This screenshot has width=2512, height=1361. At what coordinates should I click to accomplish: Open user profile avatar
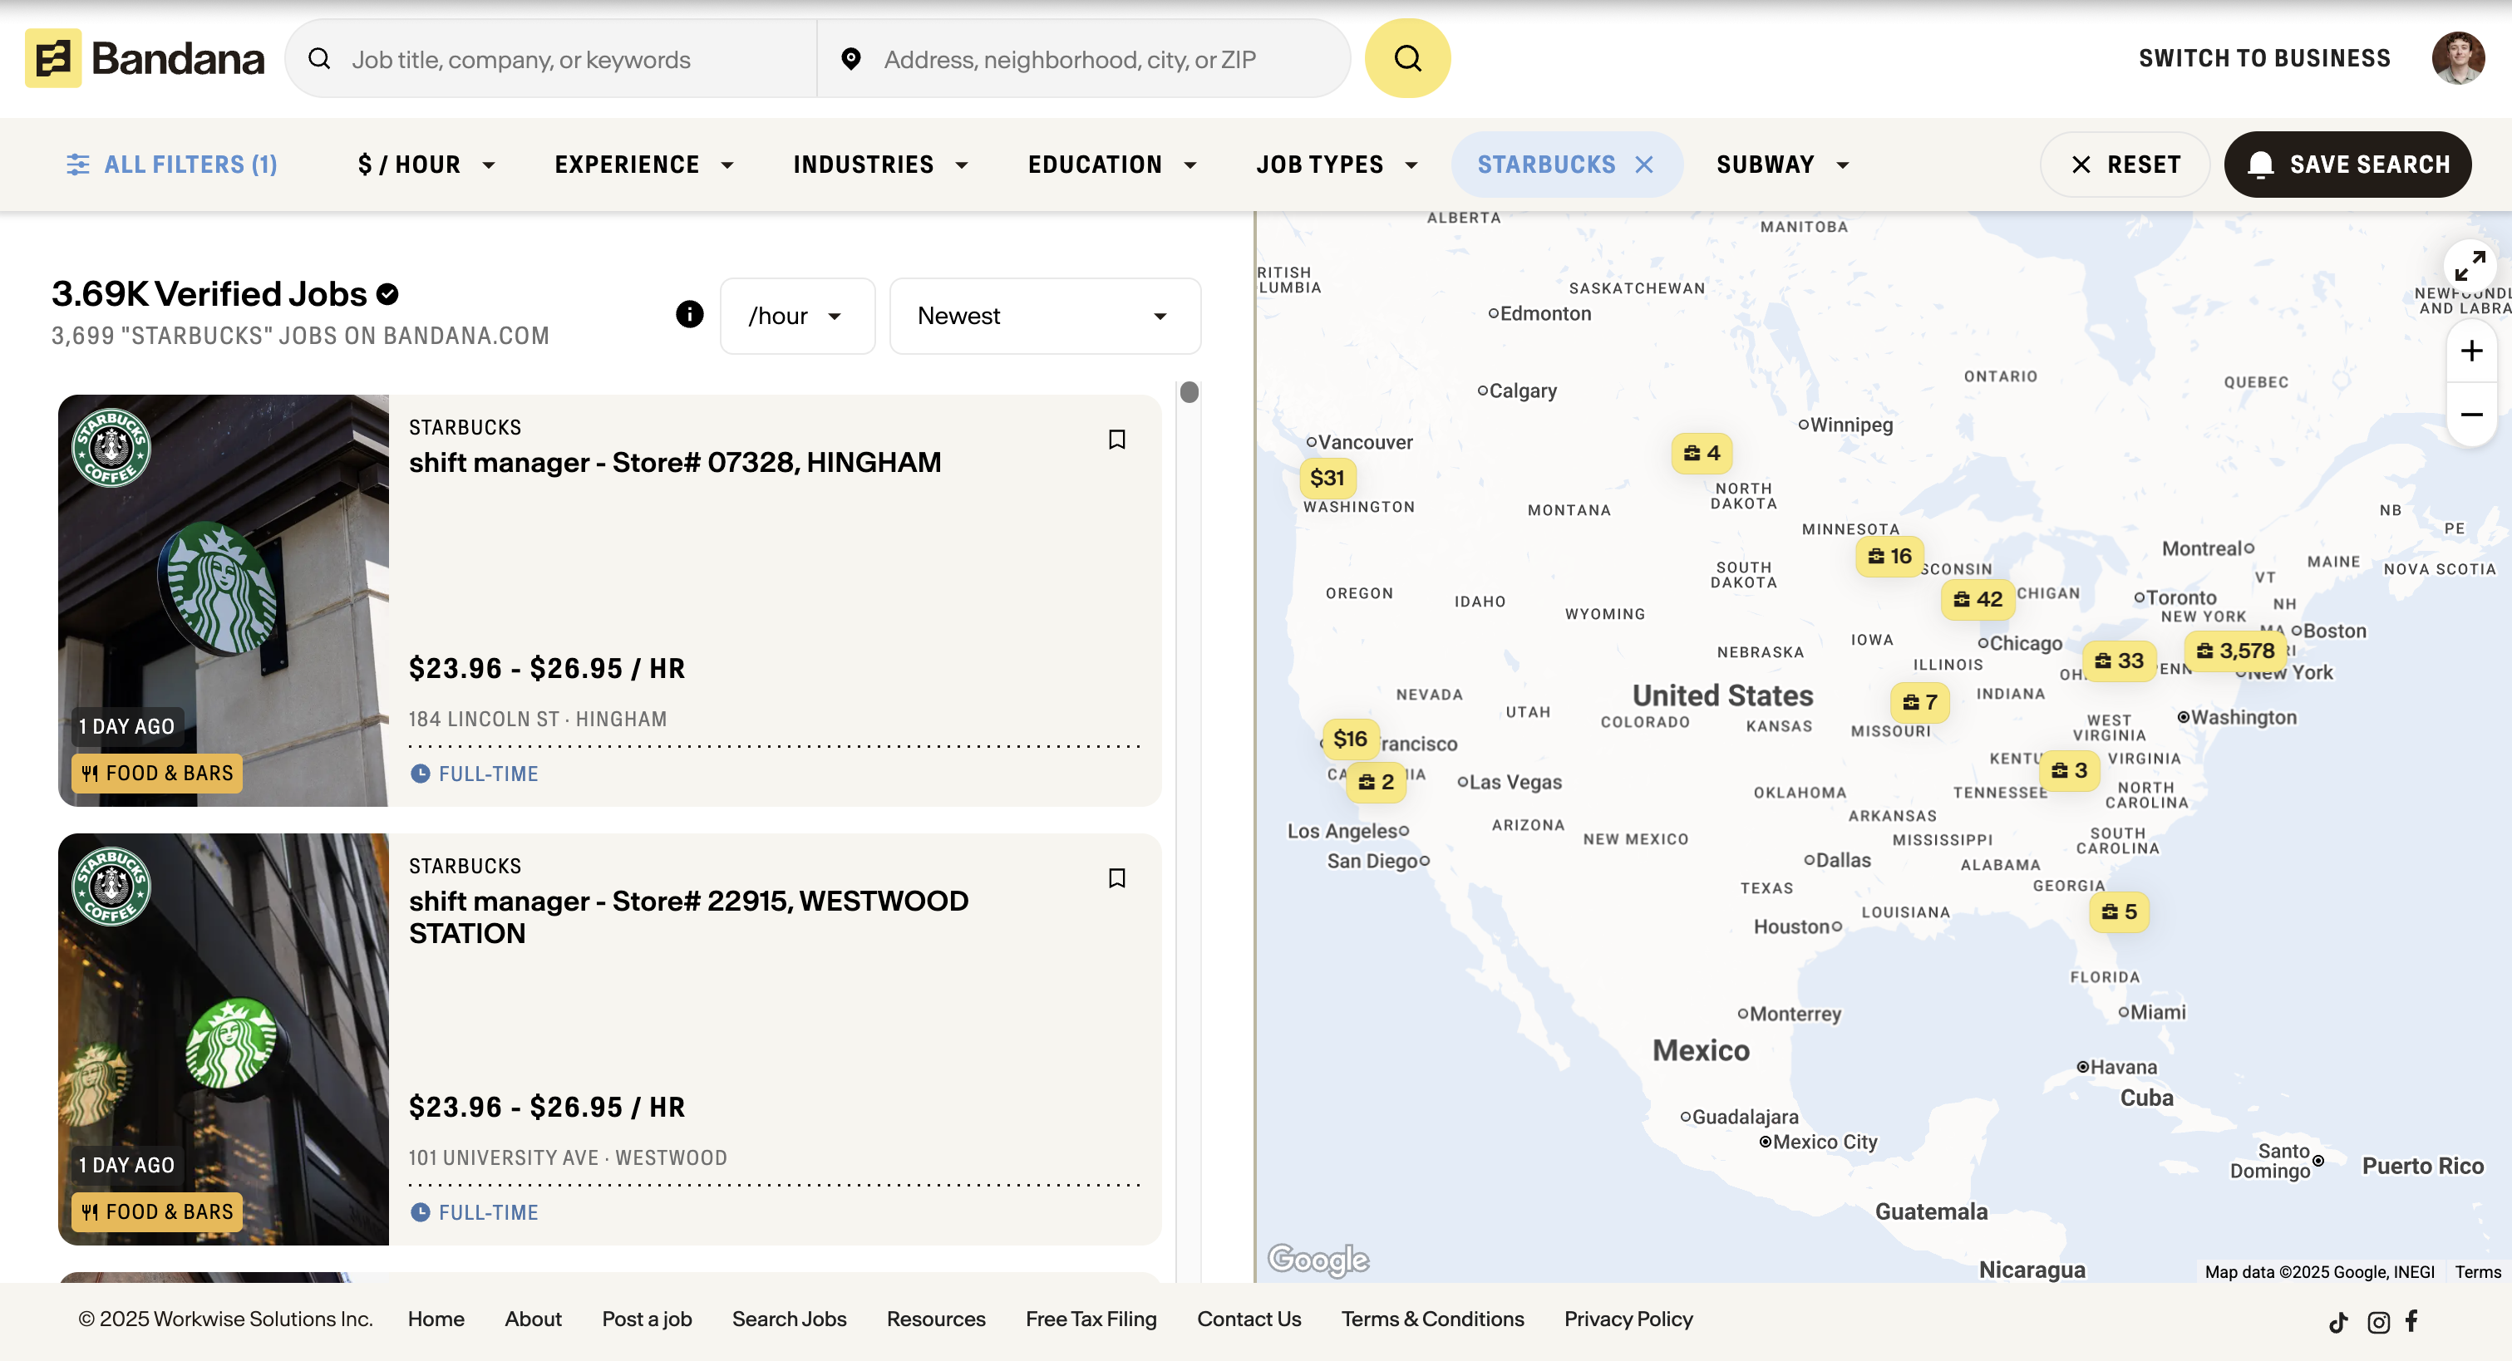click(2457, 58)
